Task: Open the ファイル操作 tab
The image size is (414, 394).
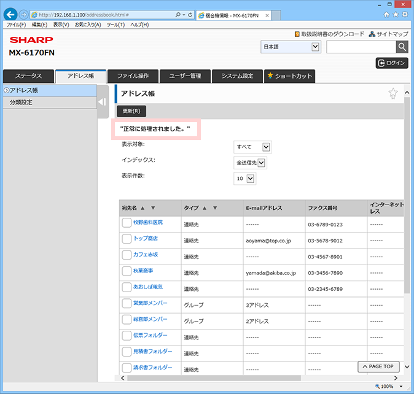Action: tap(133, 76)
